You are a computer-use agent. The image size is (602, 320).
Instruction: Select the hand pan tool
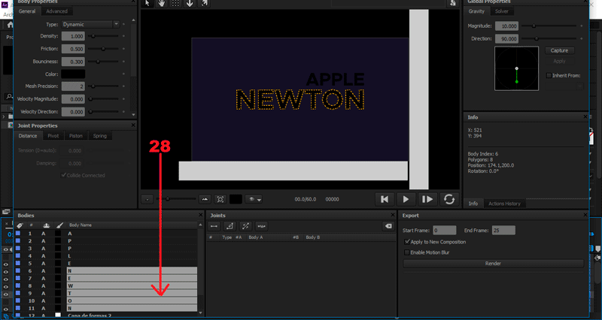[162, 3]
